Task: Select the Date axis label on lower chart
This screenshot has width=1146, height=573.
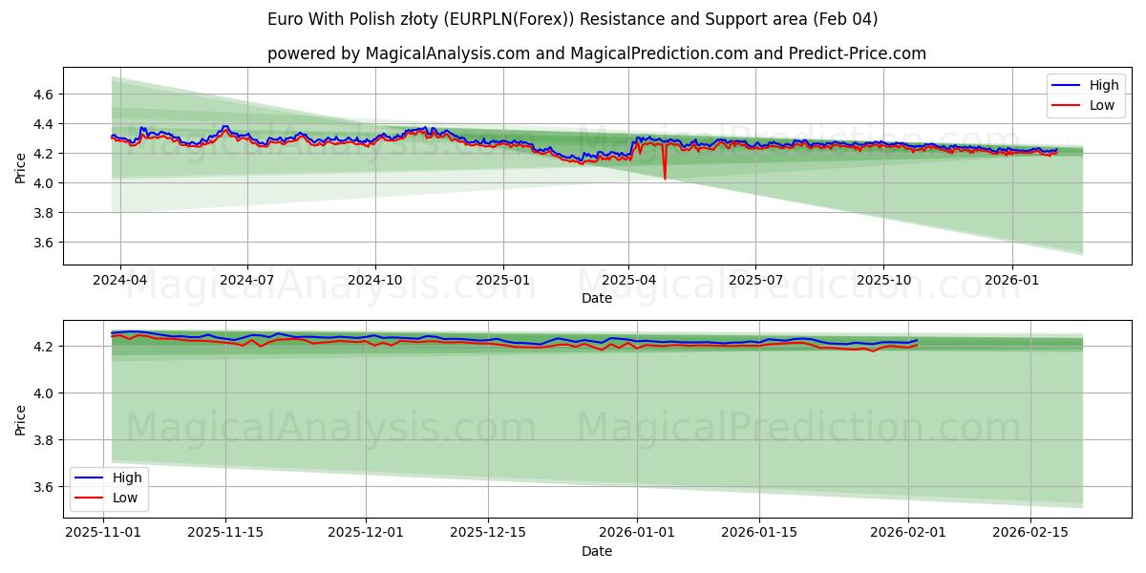Action: click(x=597, y=551)
